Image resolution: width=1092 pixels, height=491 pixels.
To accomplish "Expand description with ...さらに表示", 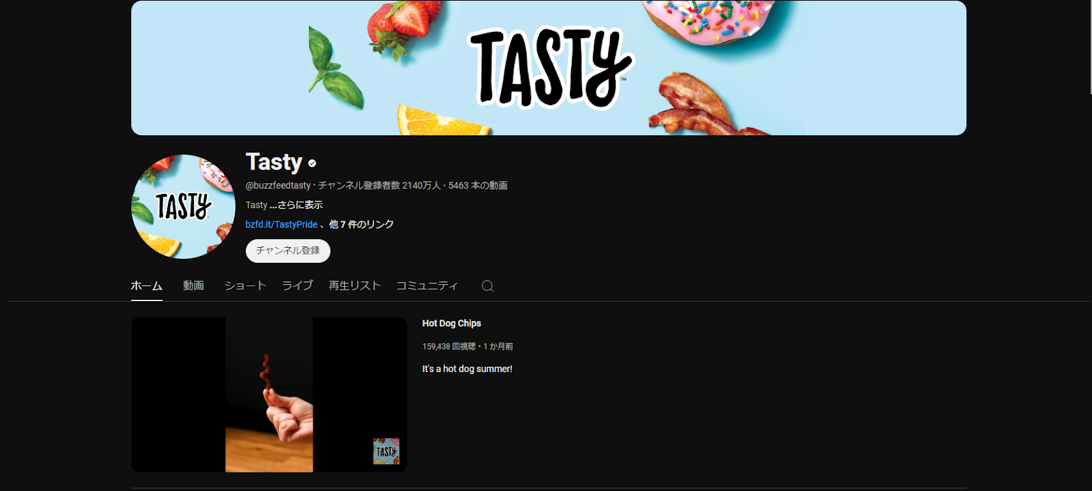I will [x=296, y=205].
